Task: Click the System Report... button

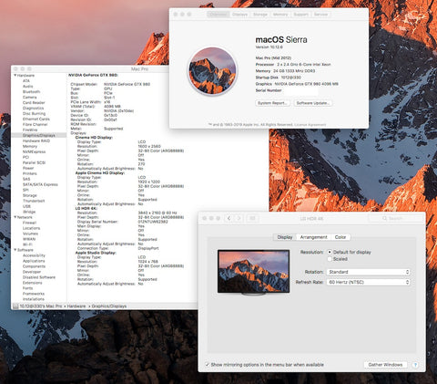Action: coord(272,103)
